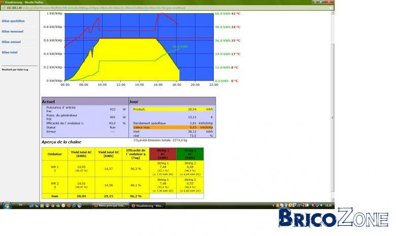Select the WR 2 inverter row cell

(55, 185)
